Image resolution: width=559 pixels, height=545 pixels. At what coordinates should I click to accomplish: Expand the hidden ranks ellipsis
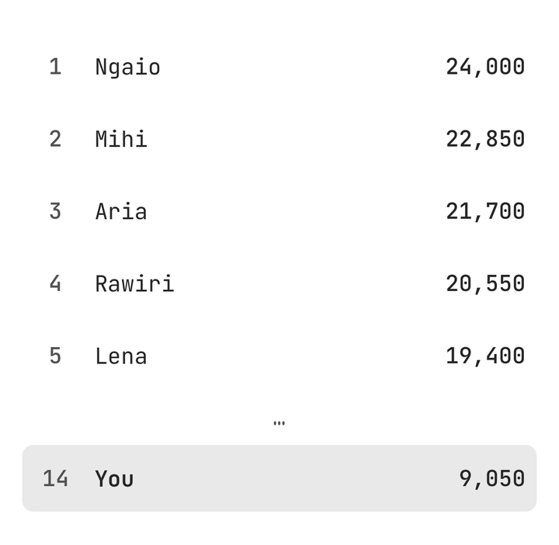click(279, 423)
